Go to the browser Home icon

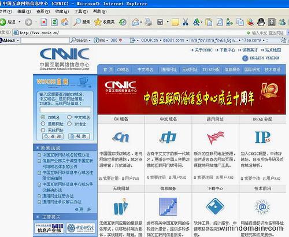(65, 22)
